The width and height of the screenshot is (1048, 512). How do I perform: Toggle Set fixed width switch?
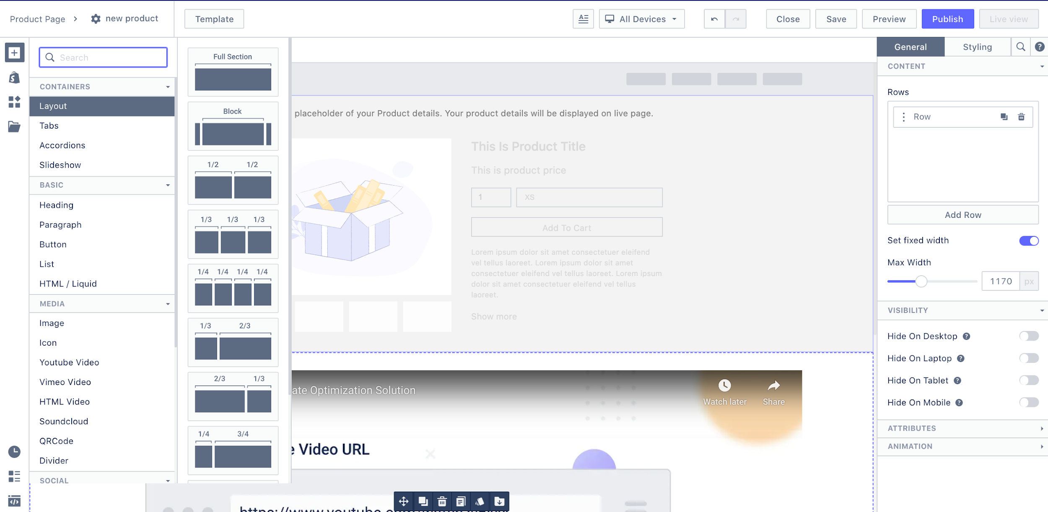(1029, 240)
